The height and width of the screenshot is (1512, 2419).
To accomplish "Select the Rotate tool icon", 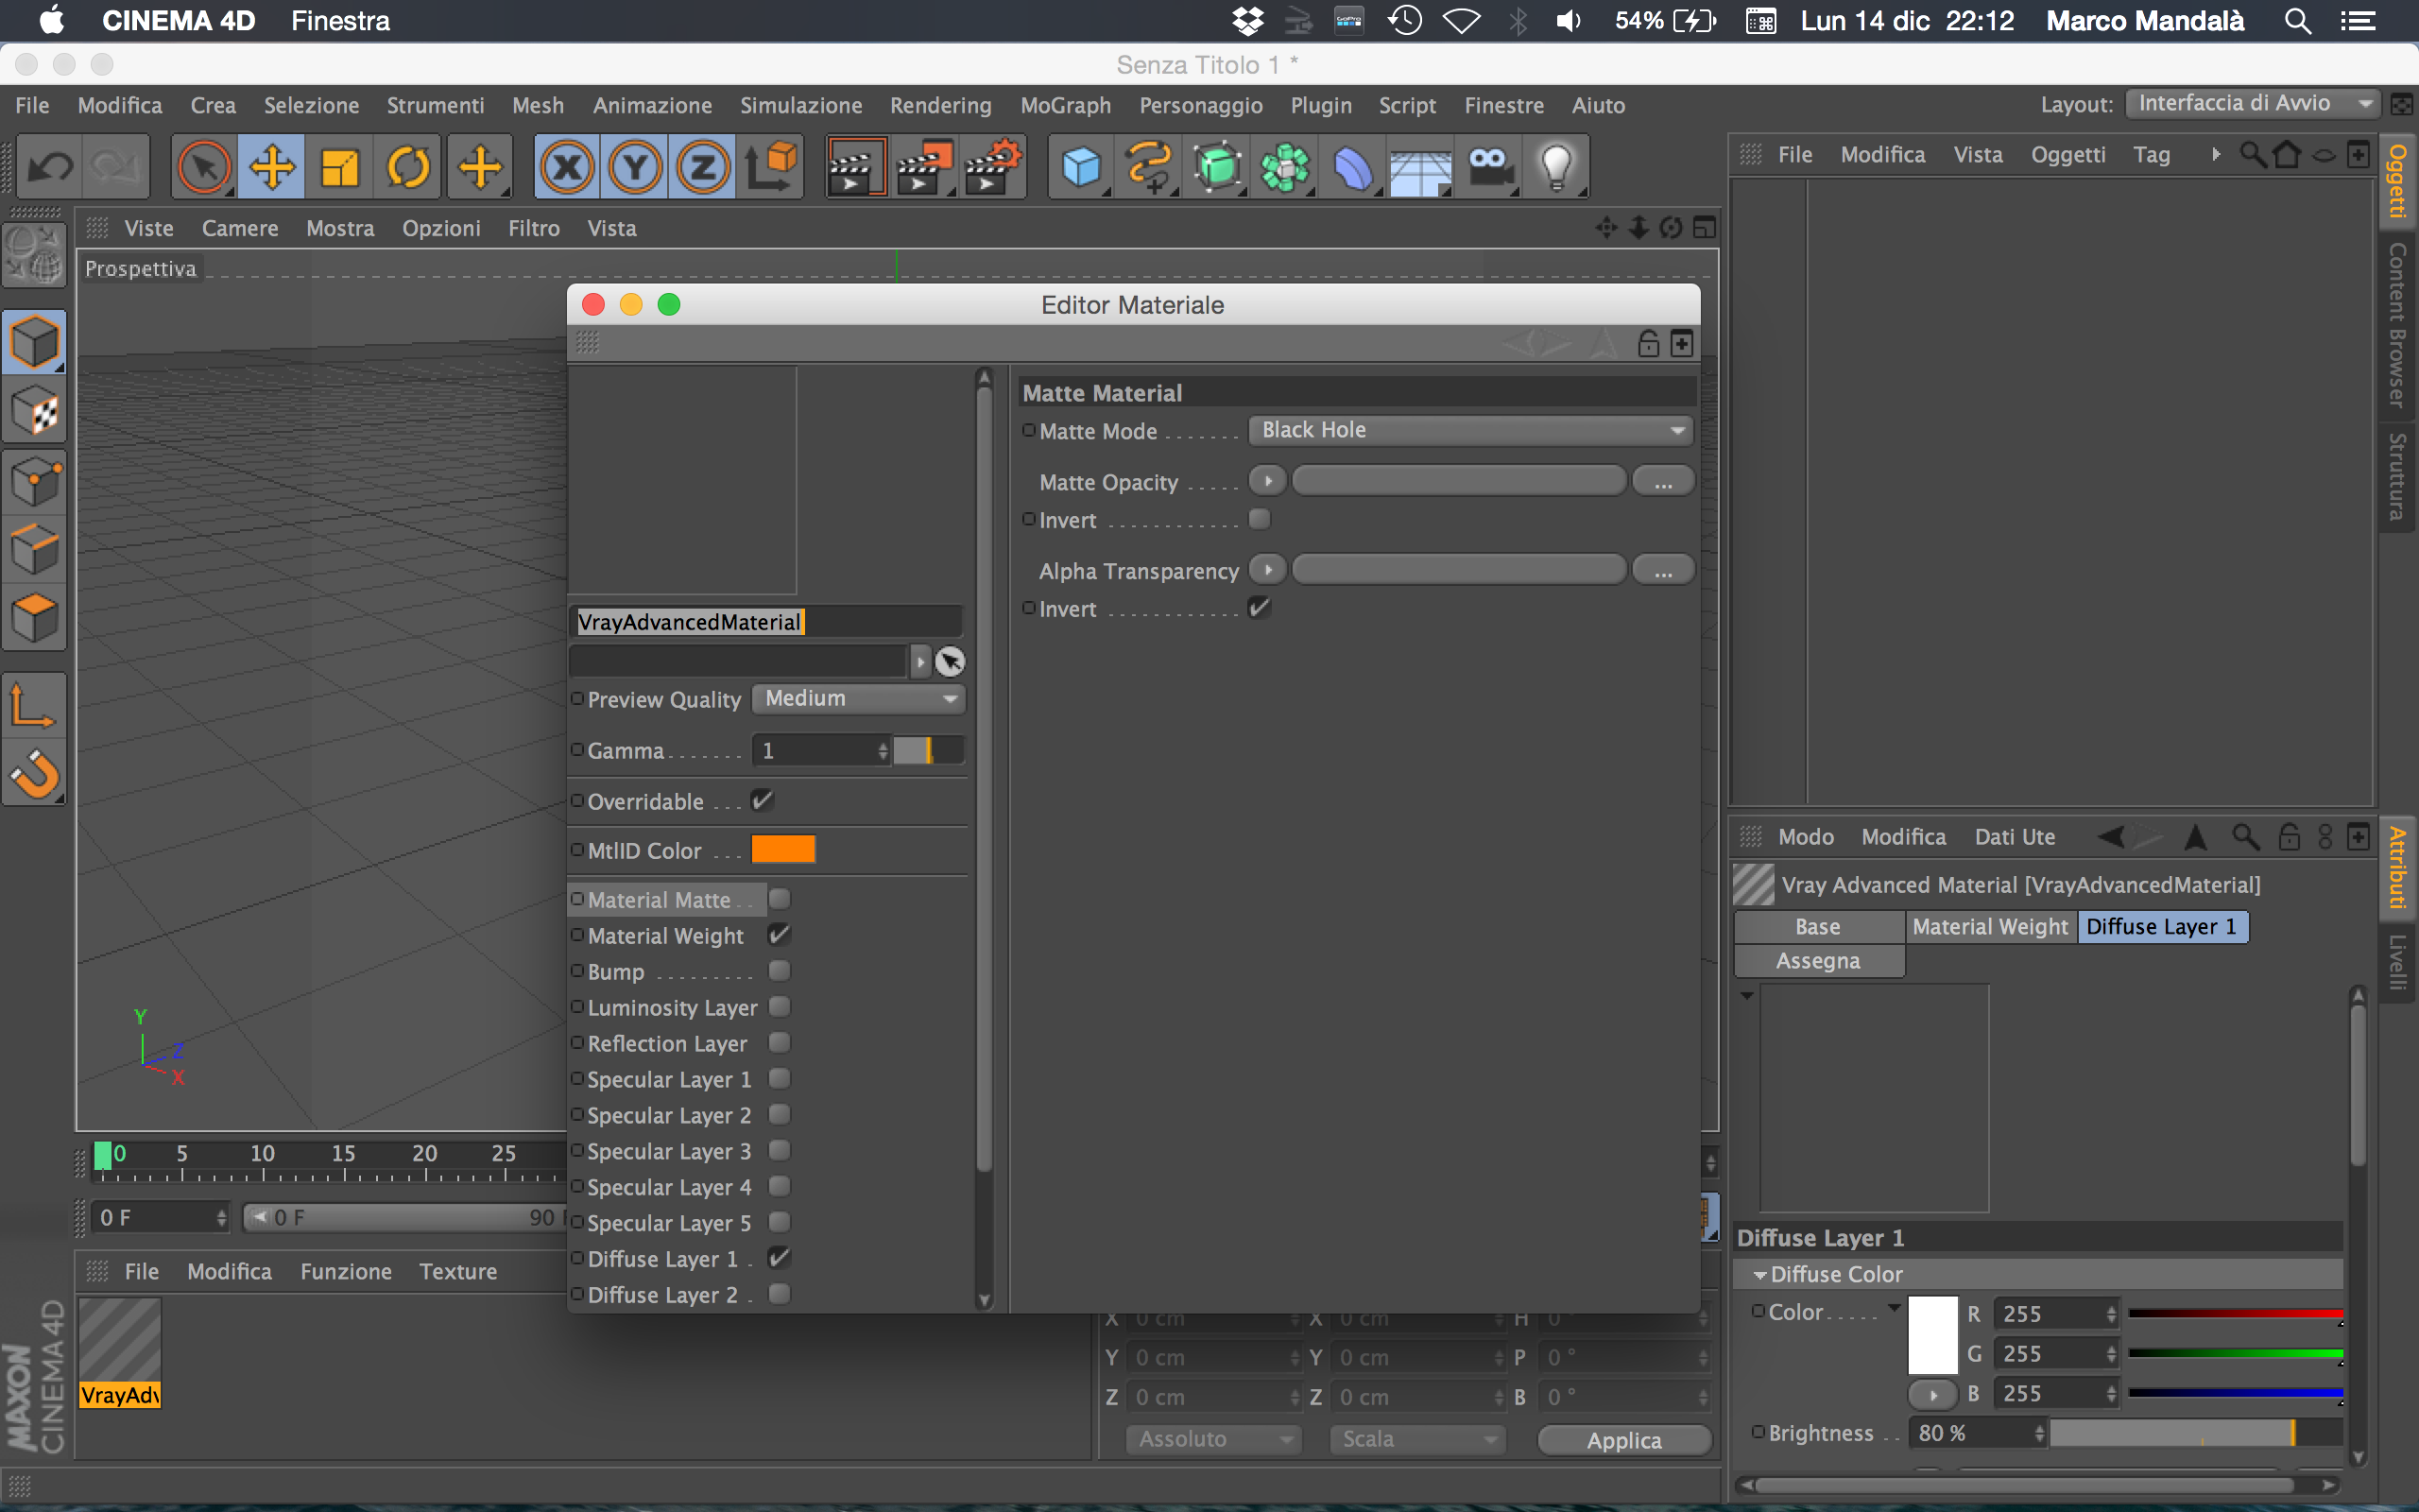I will pyautogui.click(x=408, y=167).
